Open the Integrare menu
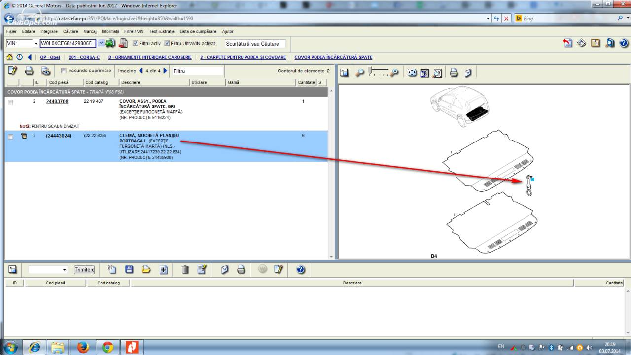 point(49,31)
